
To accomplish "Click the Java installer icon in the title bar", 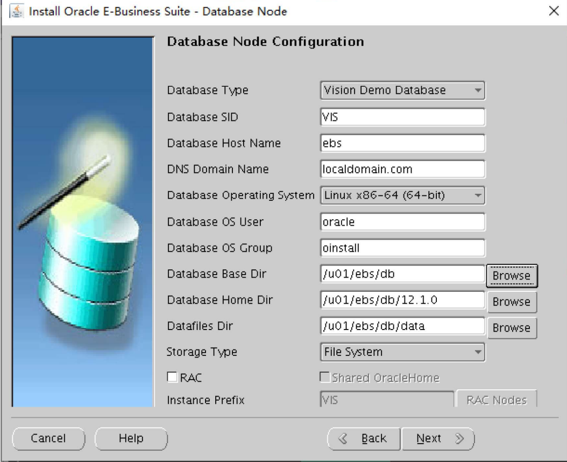I will pos(16,11).
